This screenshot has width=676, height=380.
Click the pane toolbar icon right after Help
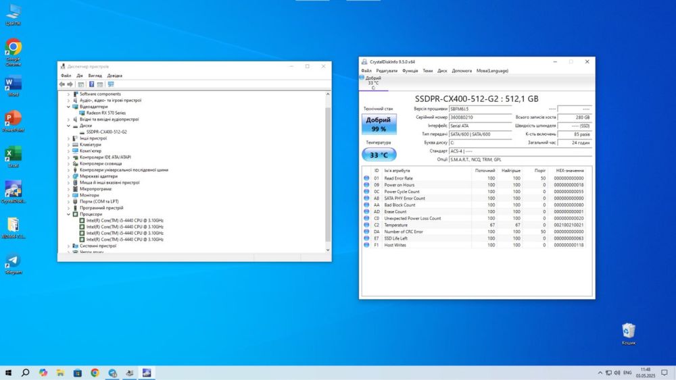click(100, 84)
